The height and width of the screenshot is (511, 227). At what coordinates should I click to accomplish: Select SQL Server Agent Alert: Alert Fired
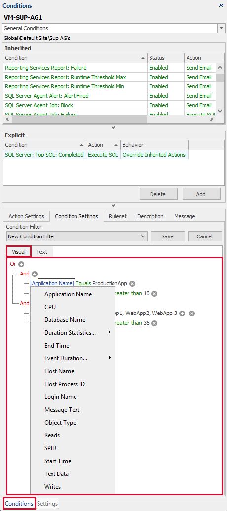(110, 96)
